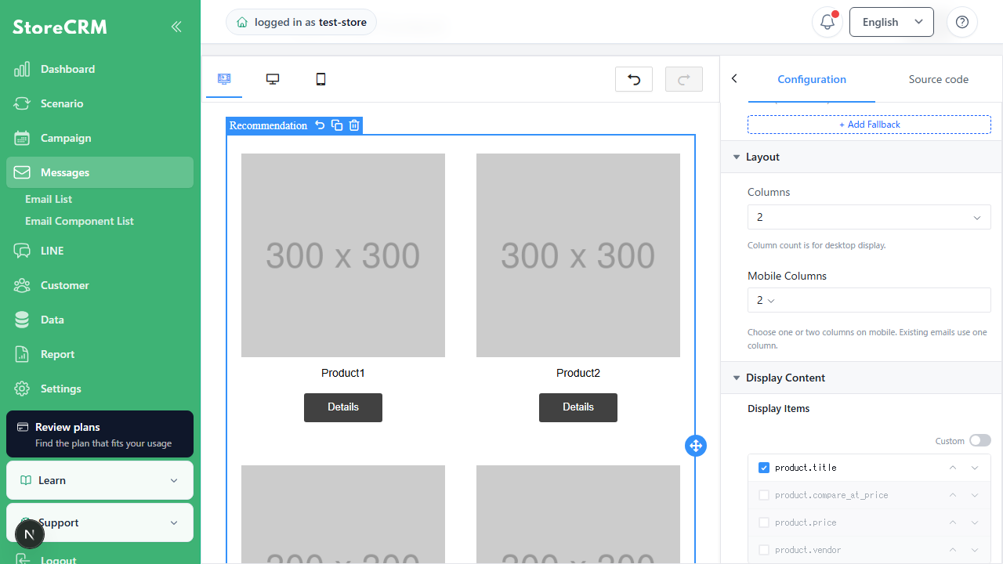Open Dashboard in the sidebar
This screenshot has height=564, width=1003.
(x=100, y=69)
